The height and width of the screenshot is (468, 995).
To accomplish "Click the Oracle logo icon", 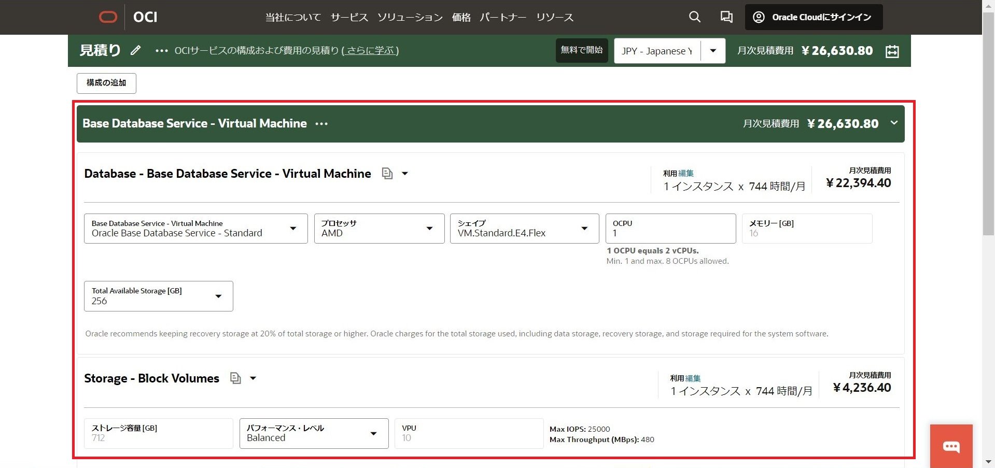I will [108, 17].
